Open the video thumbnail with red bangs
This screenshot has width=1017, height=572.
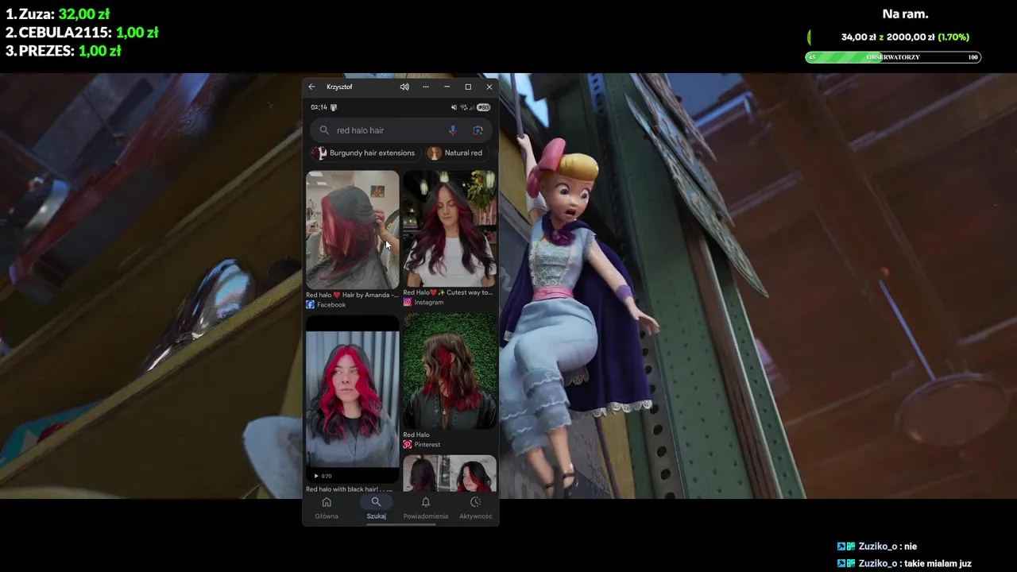pyautogui.click(x=352, y=400)
